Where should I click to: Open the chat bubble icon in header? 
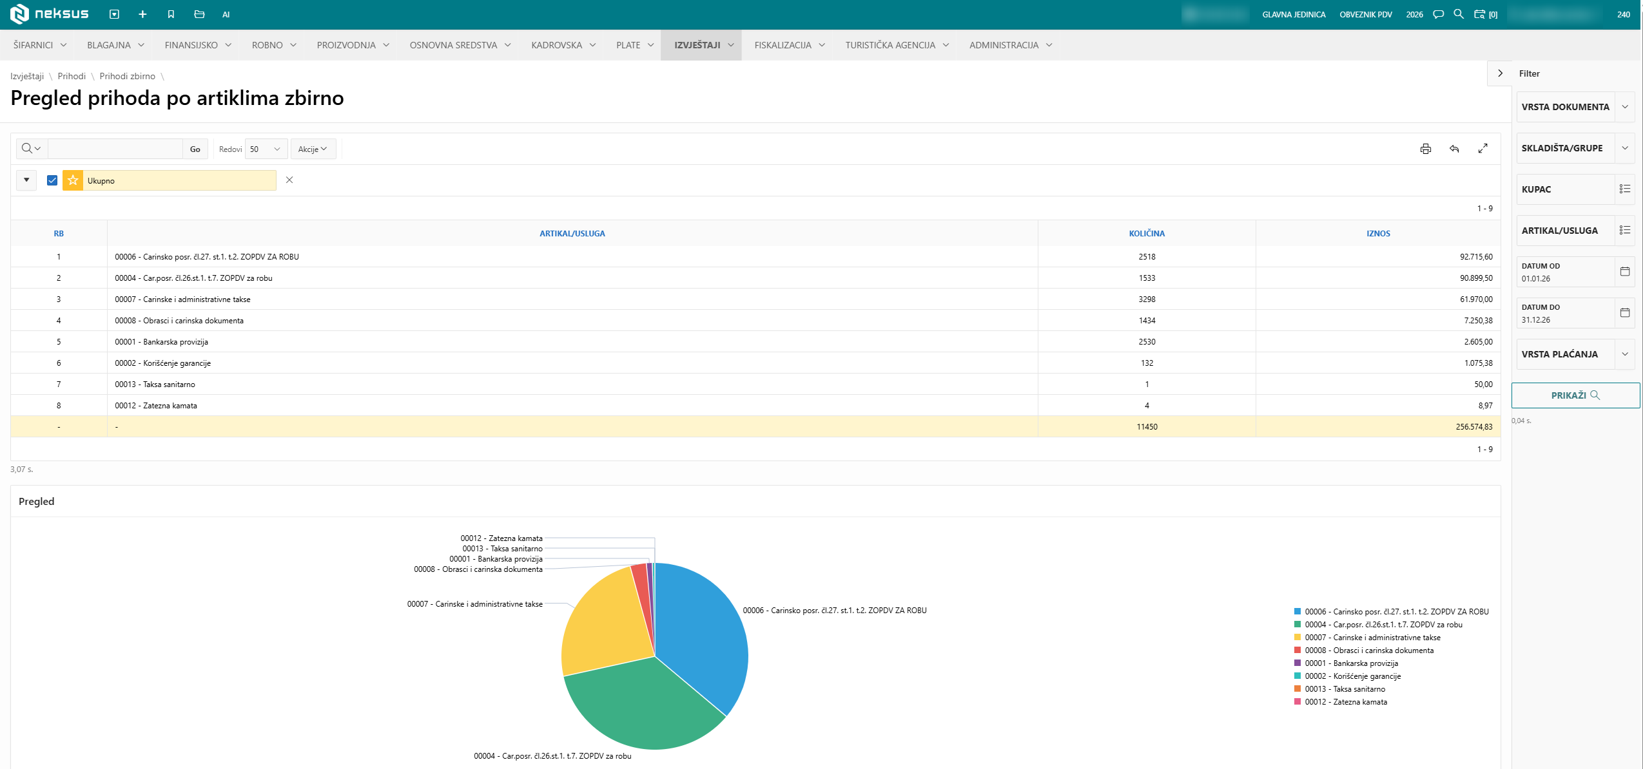coord(1438,14)
